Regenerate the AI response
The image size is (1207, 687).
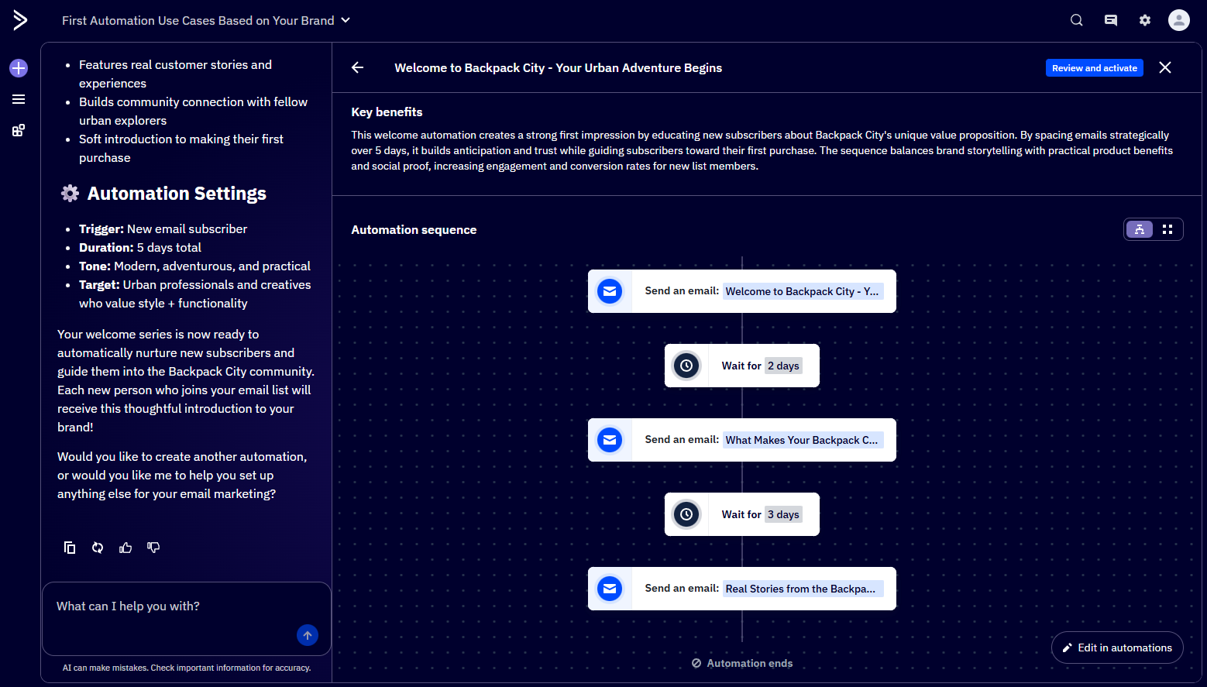(98, 548)
